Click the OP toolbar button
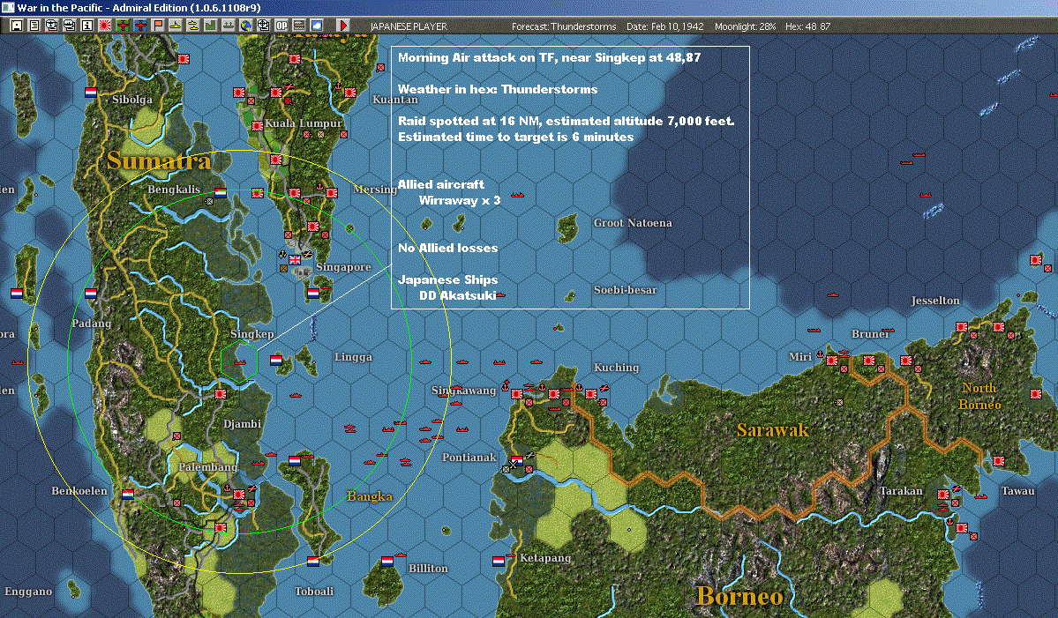The image size is (1058, 618). point(281,26)
